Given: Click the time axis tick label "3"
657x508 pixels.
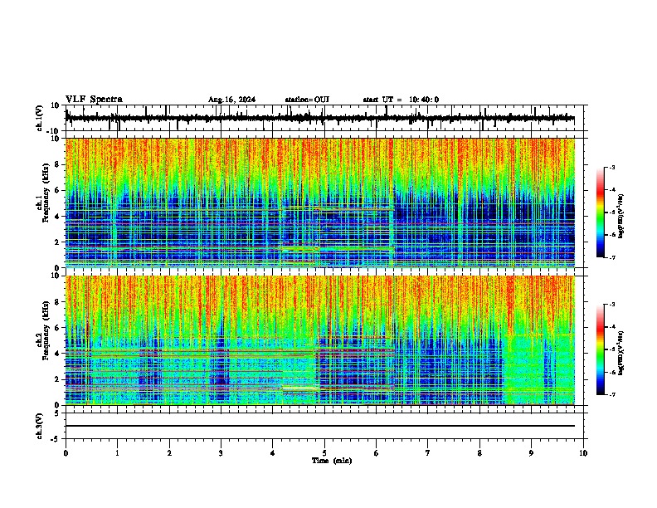Looking at the screenshot, I should (x=221, y=453).
